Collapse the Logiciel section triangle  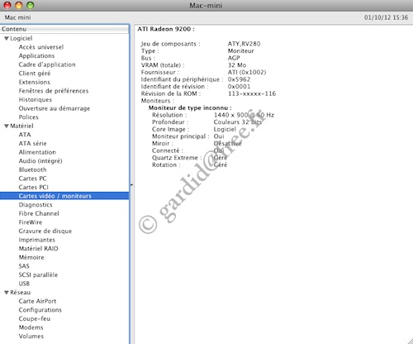pyautogui.click(x=7, y=39)
